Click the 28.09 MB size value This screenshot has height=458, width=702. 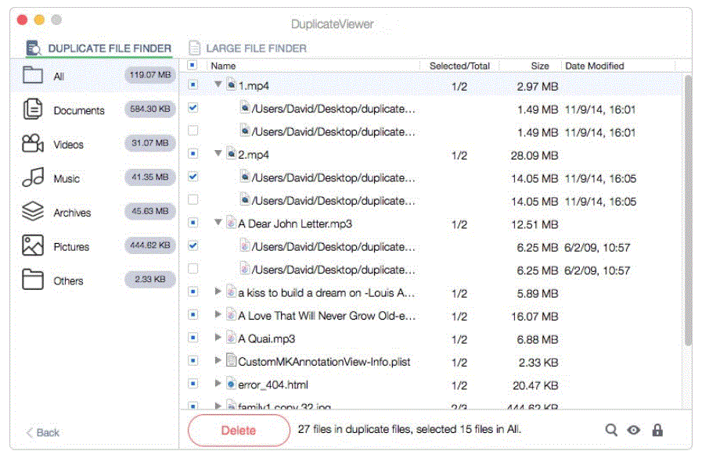[535, 156]
